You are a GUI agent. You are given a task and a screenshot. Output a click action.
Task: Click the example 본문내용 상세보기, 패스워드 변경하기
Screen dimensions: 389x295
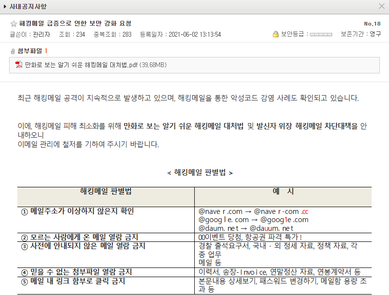click(x=282, y=285)
